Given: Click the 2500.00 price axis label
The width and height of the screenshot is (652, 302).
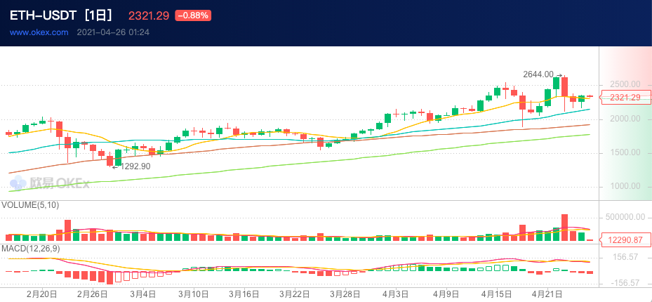Looking at the screenshot, I should tap(625, 84).
